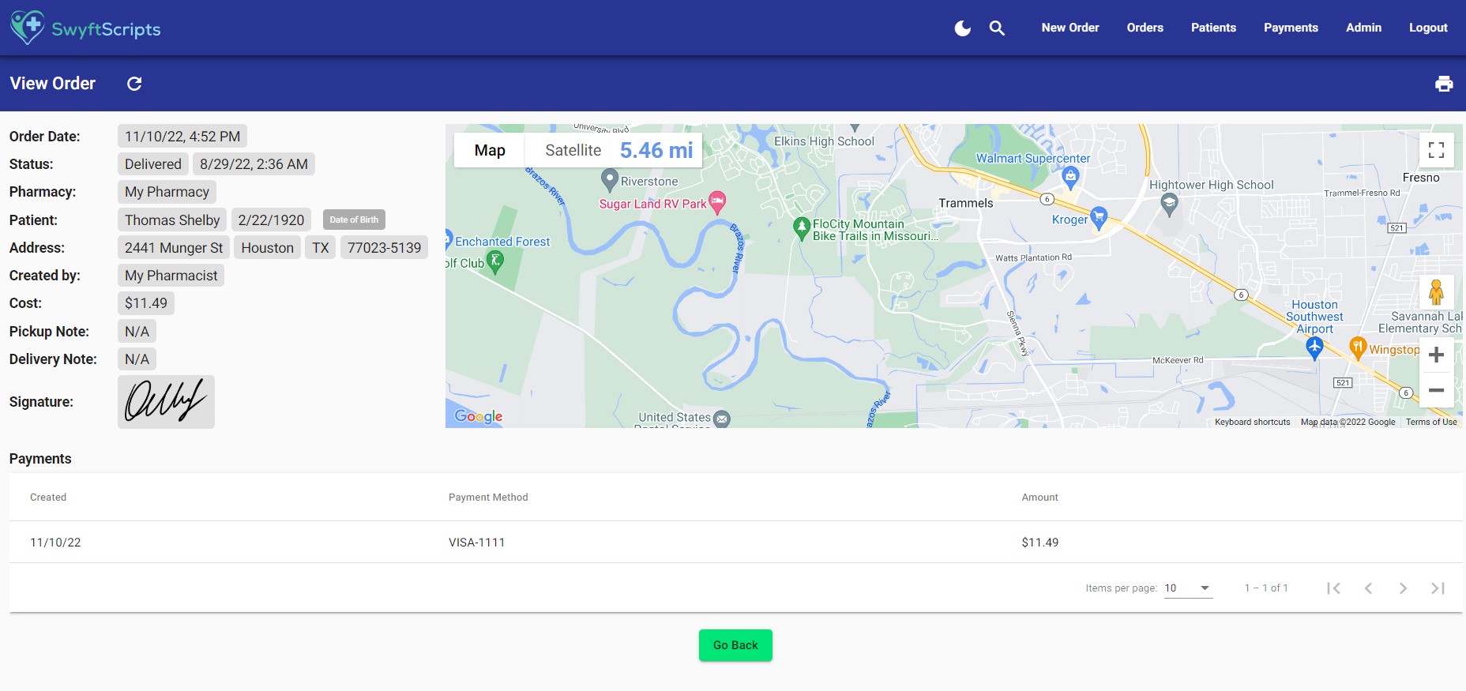Click the Kroger cart marker

(1099, 217)
